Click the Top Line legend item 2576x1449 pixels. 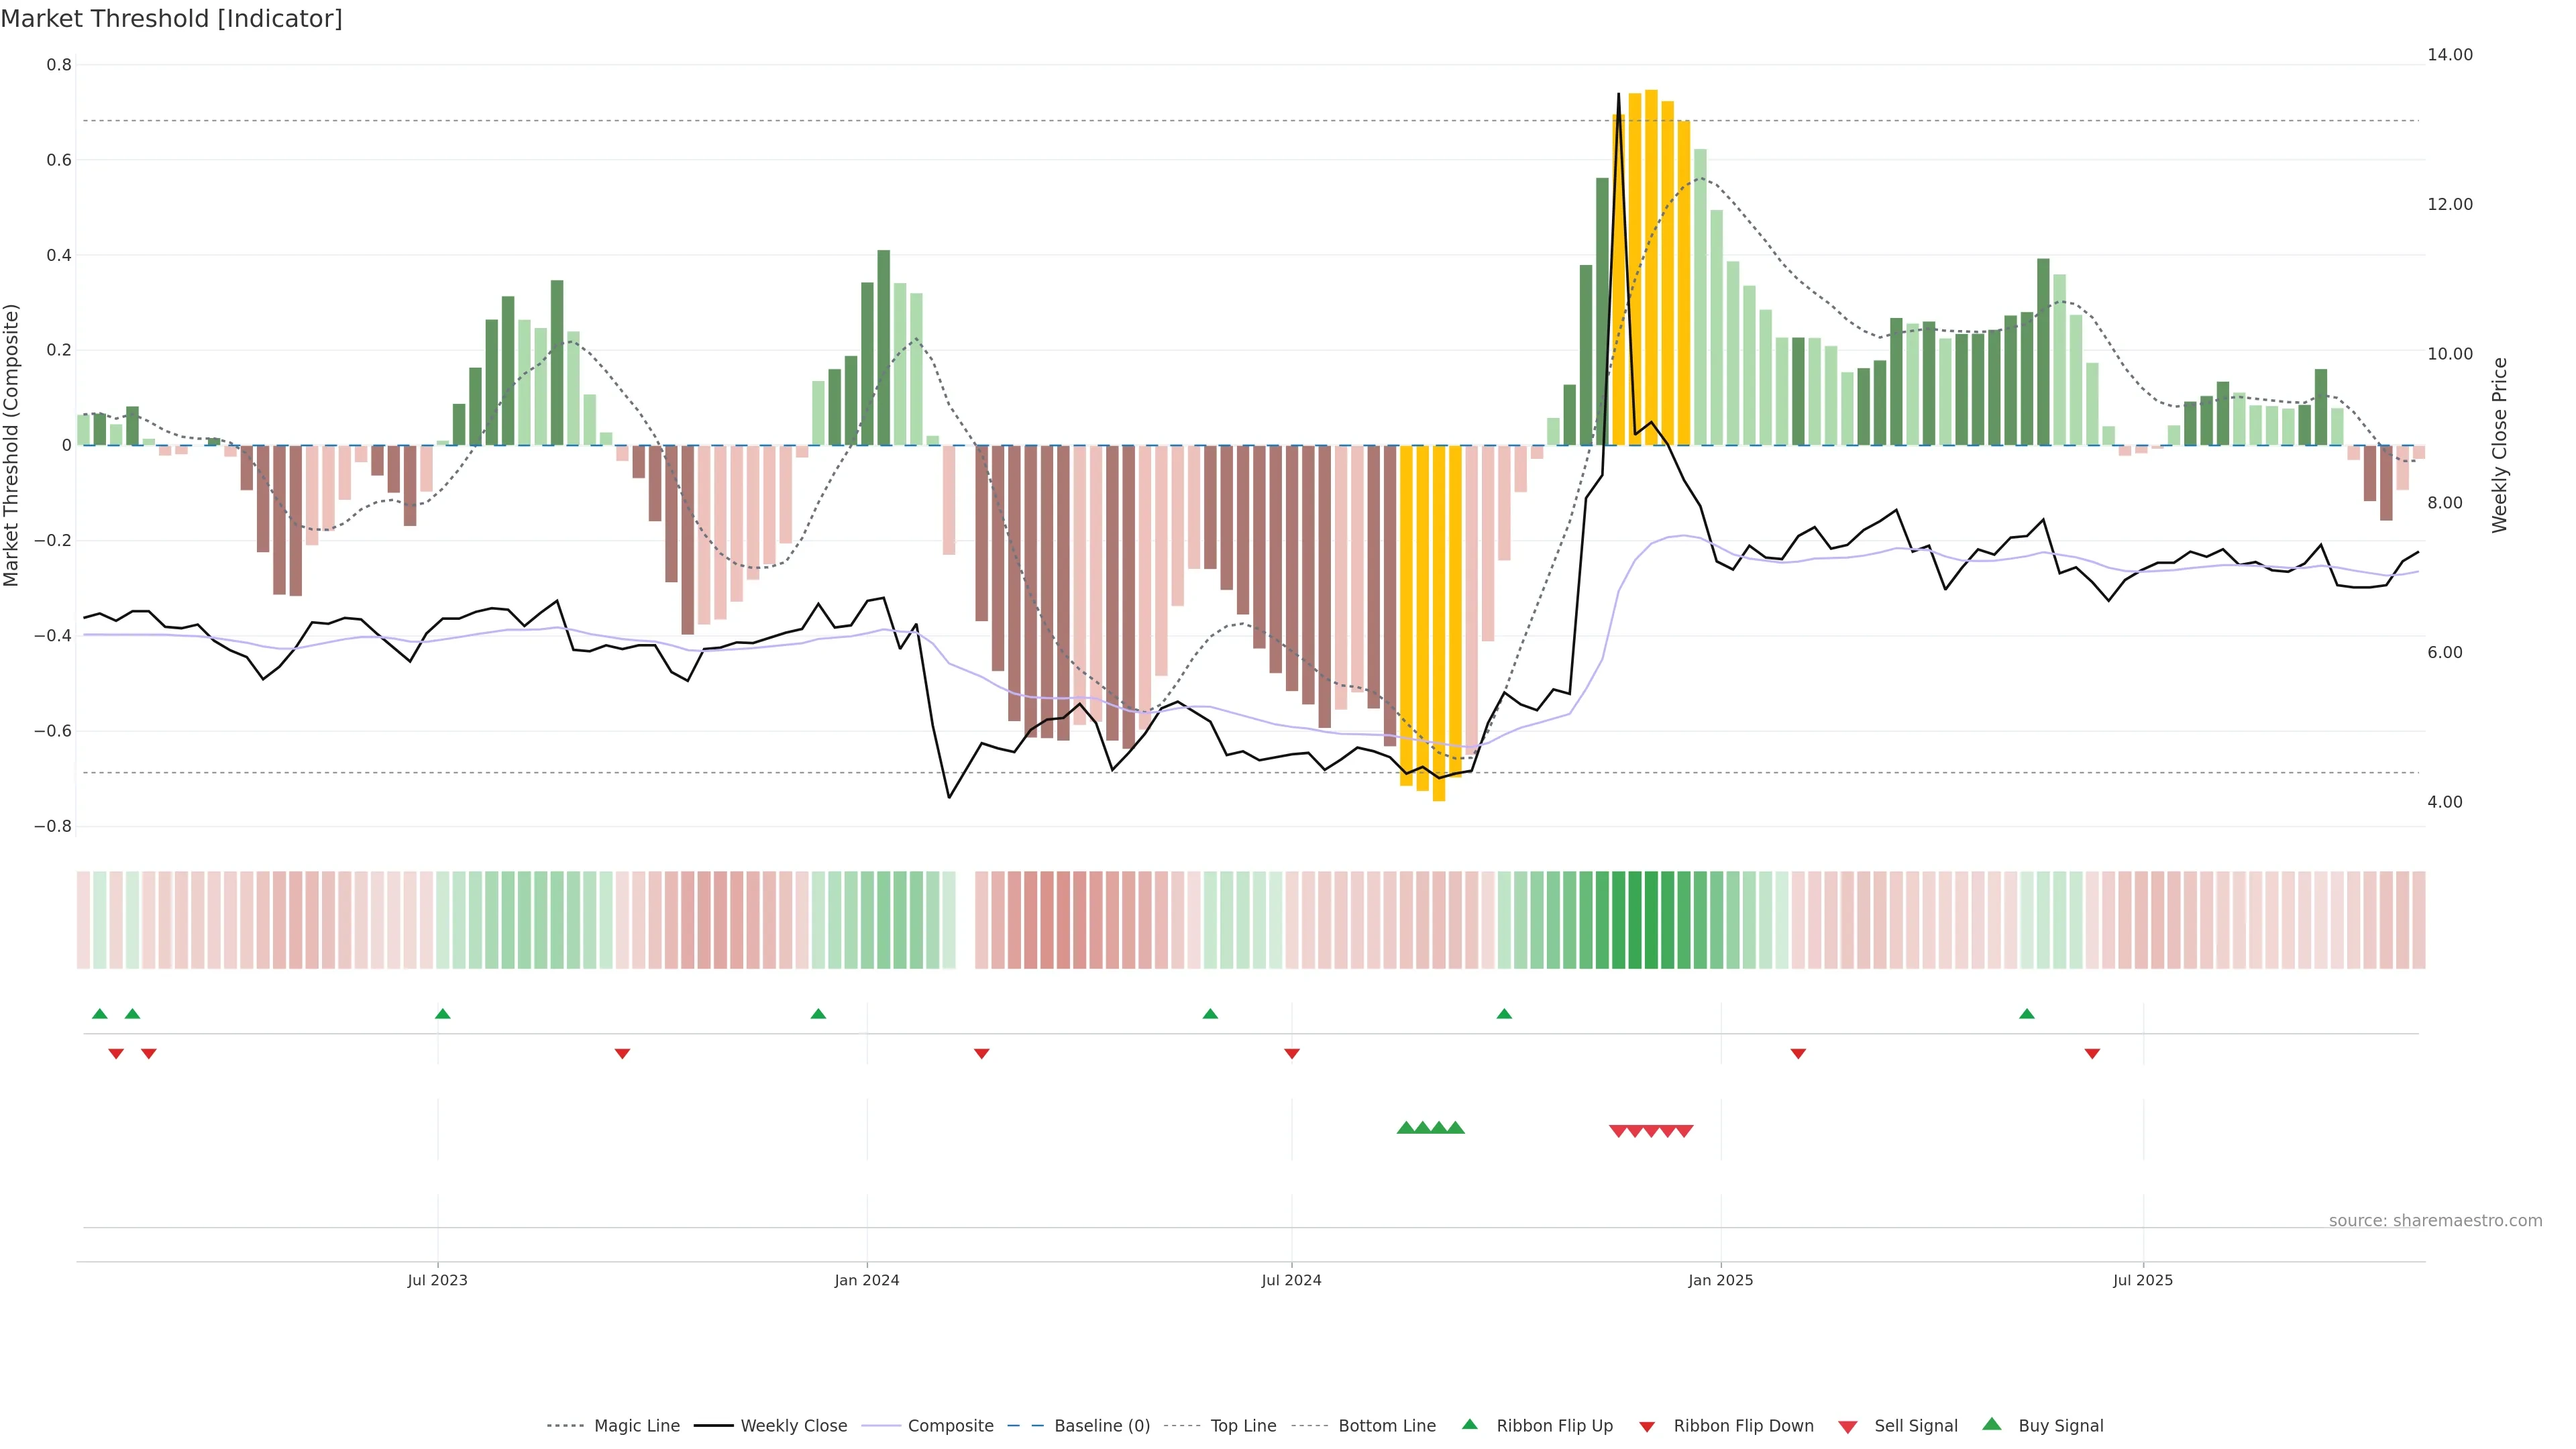point(1243,1425)
